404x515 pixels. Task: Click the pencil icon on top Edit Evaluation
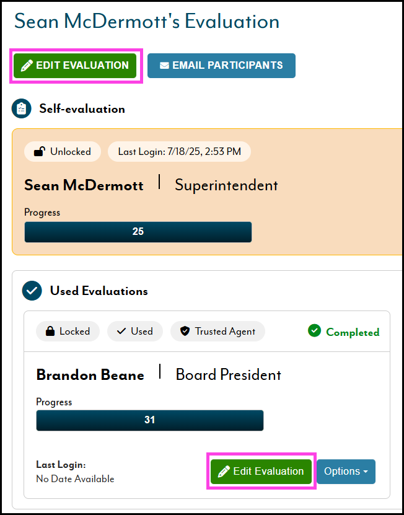pos(27,66)
